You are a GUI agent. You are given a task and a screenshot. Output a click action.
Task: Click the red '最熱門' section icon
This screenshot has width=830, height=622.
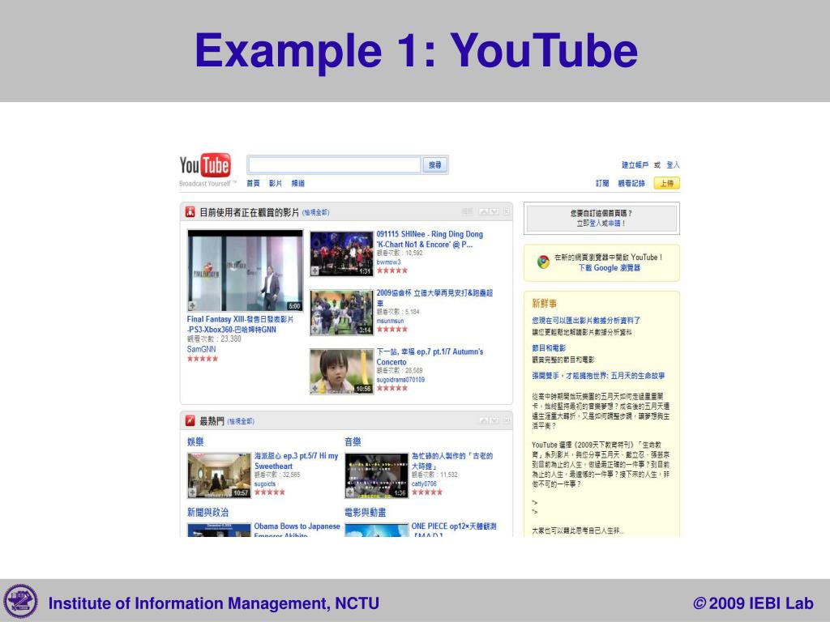(190, 421)
